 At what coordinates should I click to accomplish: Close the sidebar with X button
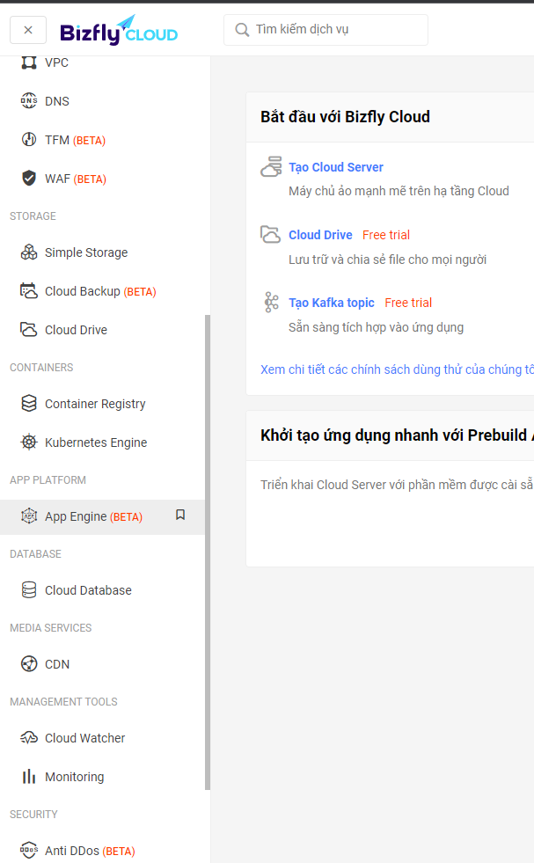[x=28, y=30]
